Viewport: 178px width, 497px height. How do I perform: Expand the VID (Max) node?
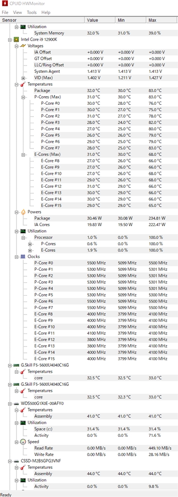(x=23, y=78)
